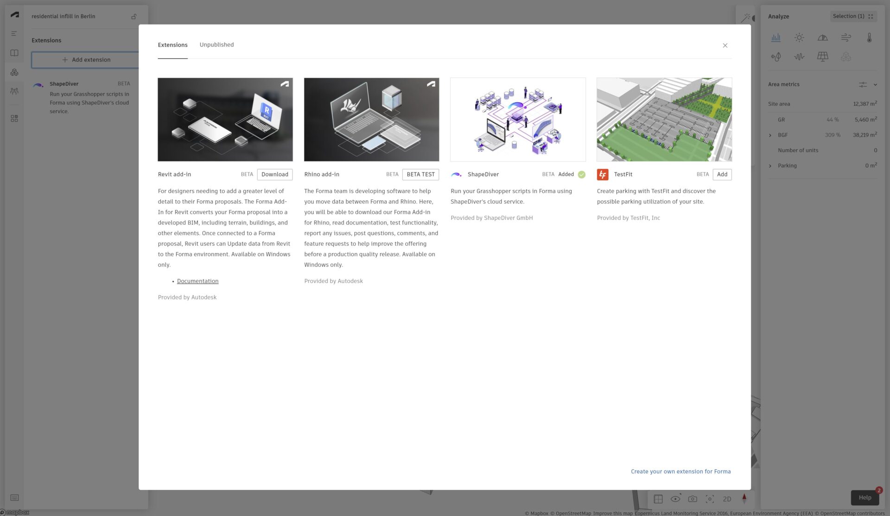This screenshot has width=890, height=516.
Task: Select the Extensions tab in the dialog
Action: (x=172, y=45)
